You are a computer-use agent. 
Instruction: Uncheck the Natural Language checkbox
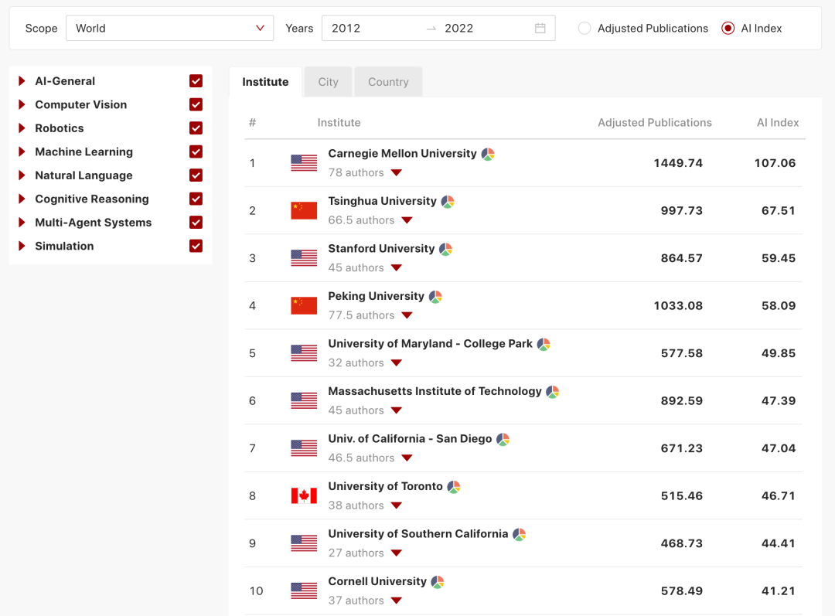(196, 175)
